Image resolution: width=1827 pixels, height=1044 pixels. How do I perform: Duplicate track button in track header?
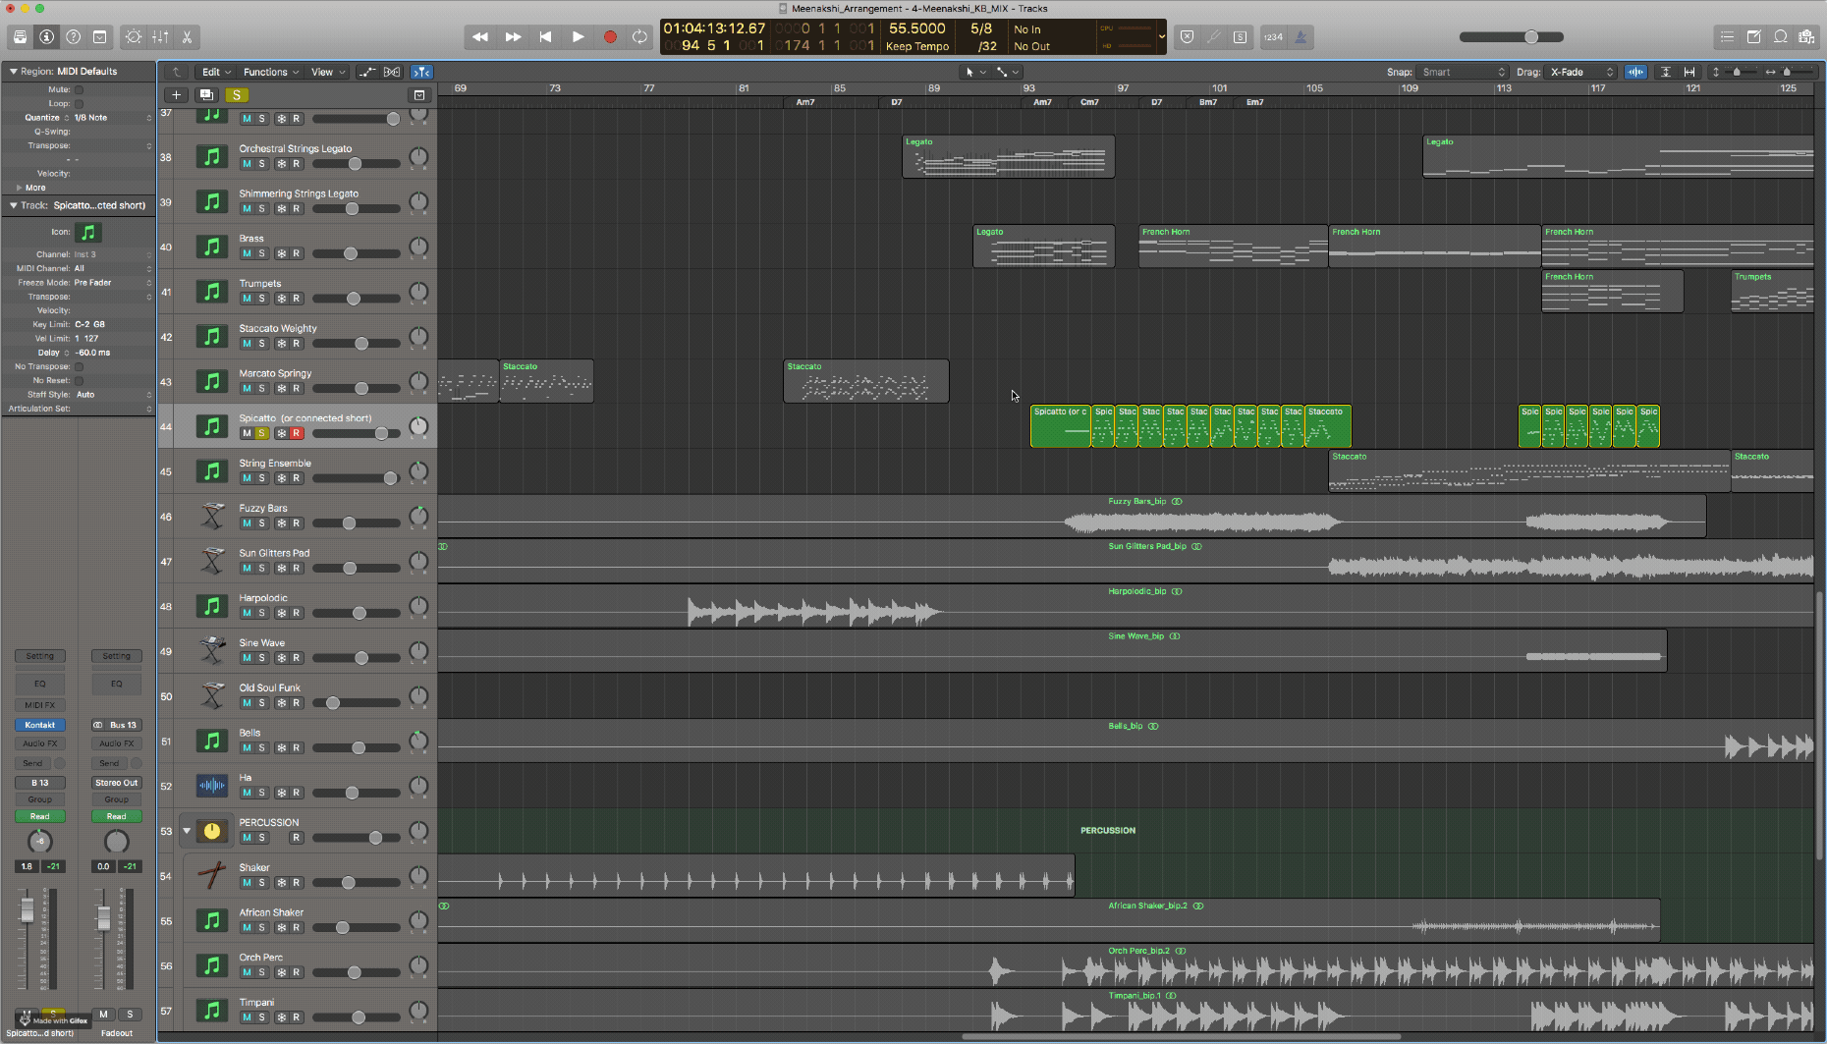(206, 95)
